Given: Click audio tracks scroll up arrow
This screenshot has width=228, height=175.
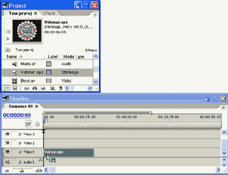Looking at the screenshot, I should pos(224,160).
